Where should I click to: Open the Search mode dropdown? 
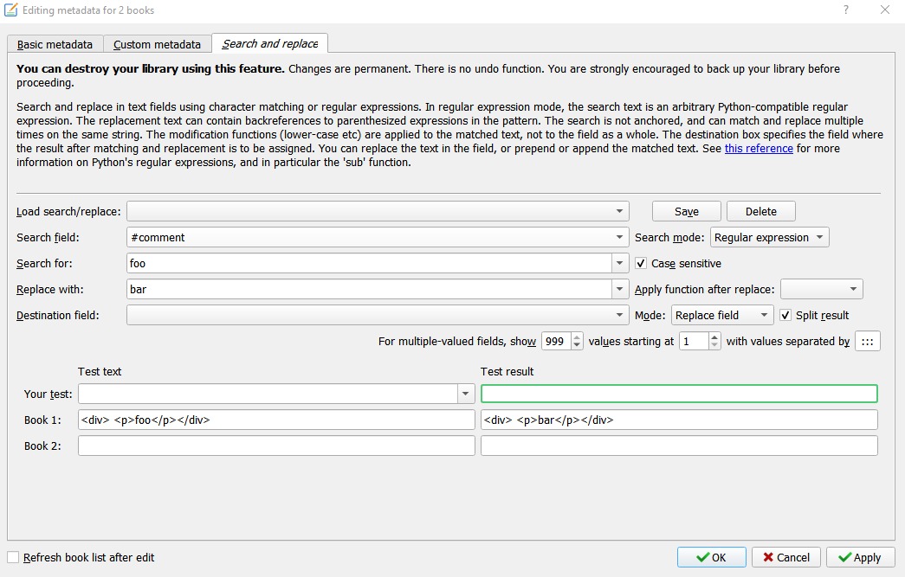tap(769, 237)
